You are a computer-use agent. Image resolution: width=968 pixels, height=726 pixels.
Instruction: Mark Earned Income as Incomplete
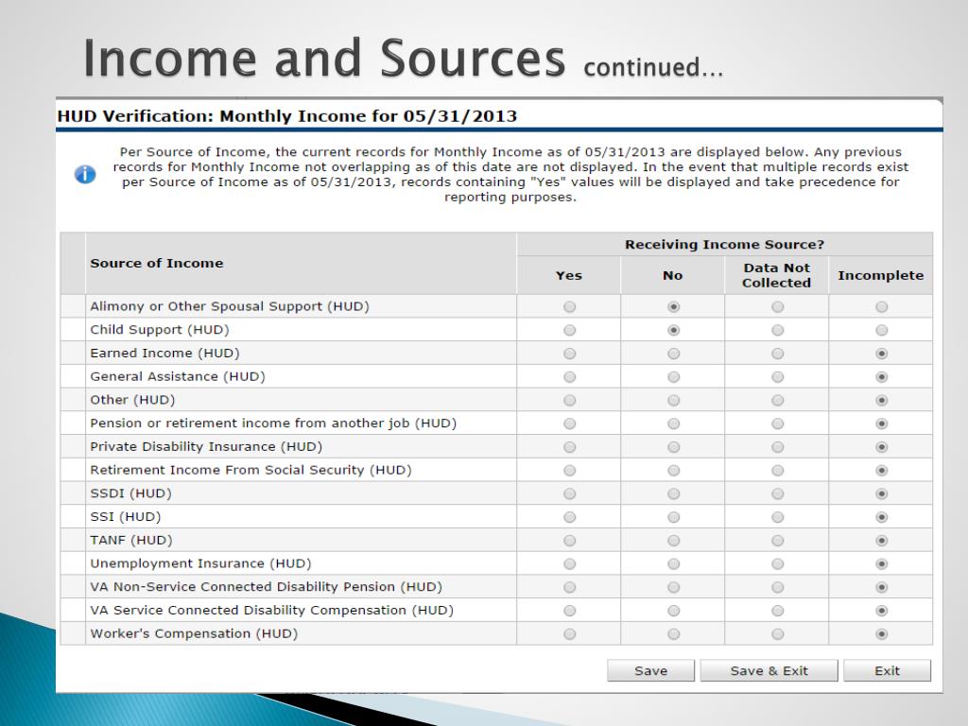(x=882, y=354)
